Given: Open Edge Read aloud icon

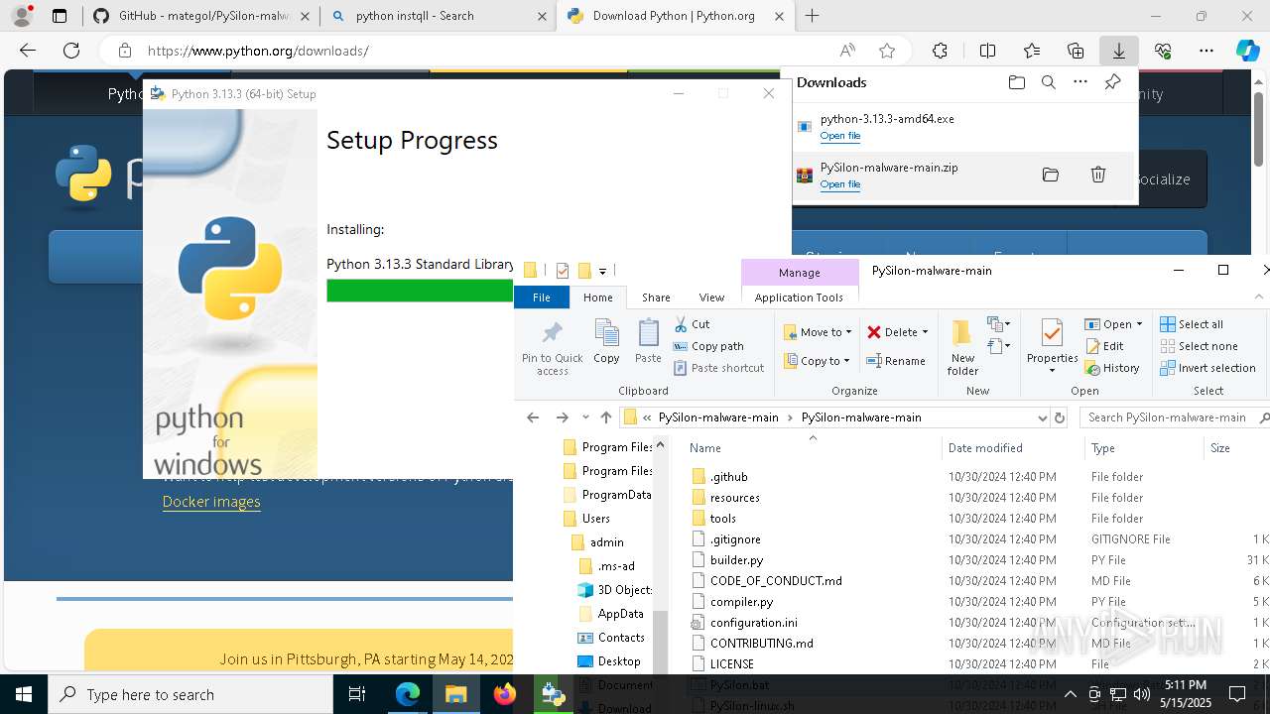Looking at the screenshot, I should 847,51.
